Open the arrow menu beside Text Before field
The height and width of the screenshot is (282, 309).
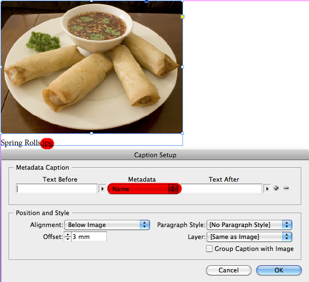click(x=102, y=189)
